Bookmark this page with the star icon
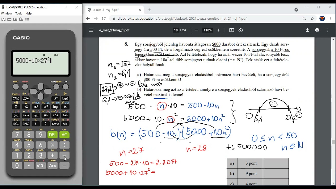The image size is (336, 189). [312, 19]
